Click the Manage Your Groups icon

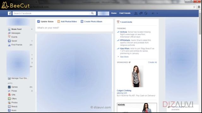pos(9,78)
